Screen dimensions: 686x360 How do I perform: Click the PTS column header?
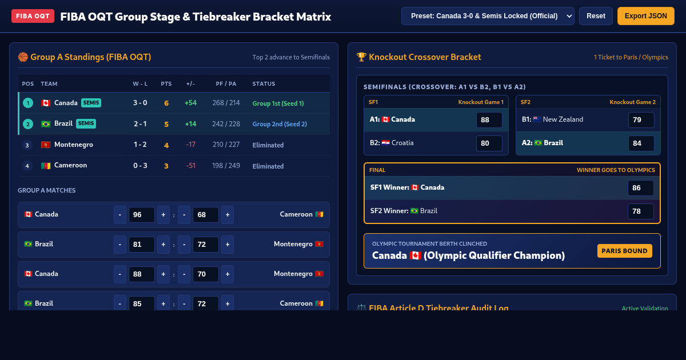tap(166, 84)
